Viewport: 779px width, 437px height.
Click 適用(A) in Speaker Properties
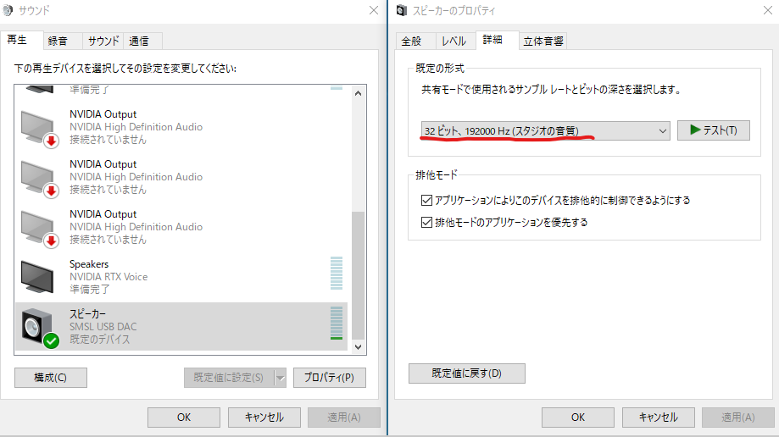[x=737, y=418]
